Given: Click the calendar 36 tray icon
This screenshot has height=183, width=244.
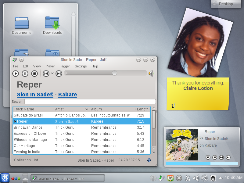Looking at the screenshot, I should pyautogui.click(x=170, y=178).
